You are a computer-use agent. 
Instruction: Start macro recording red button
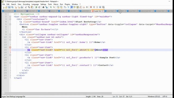click(91, 7)
